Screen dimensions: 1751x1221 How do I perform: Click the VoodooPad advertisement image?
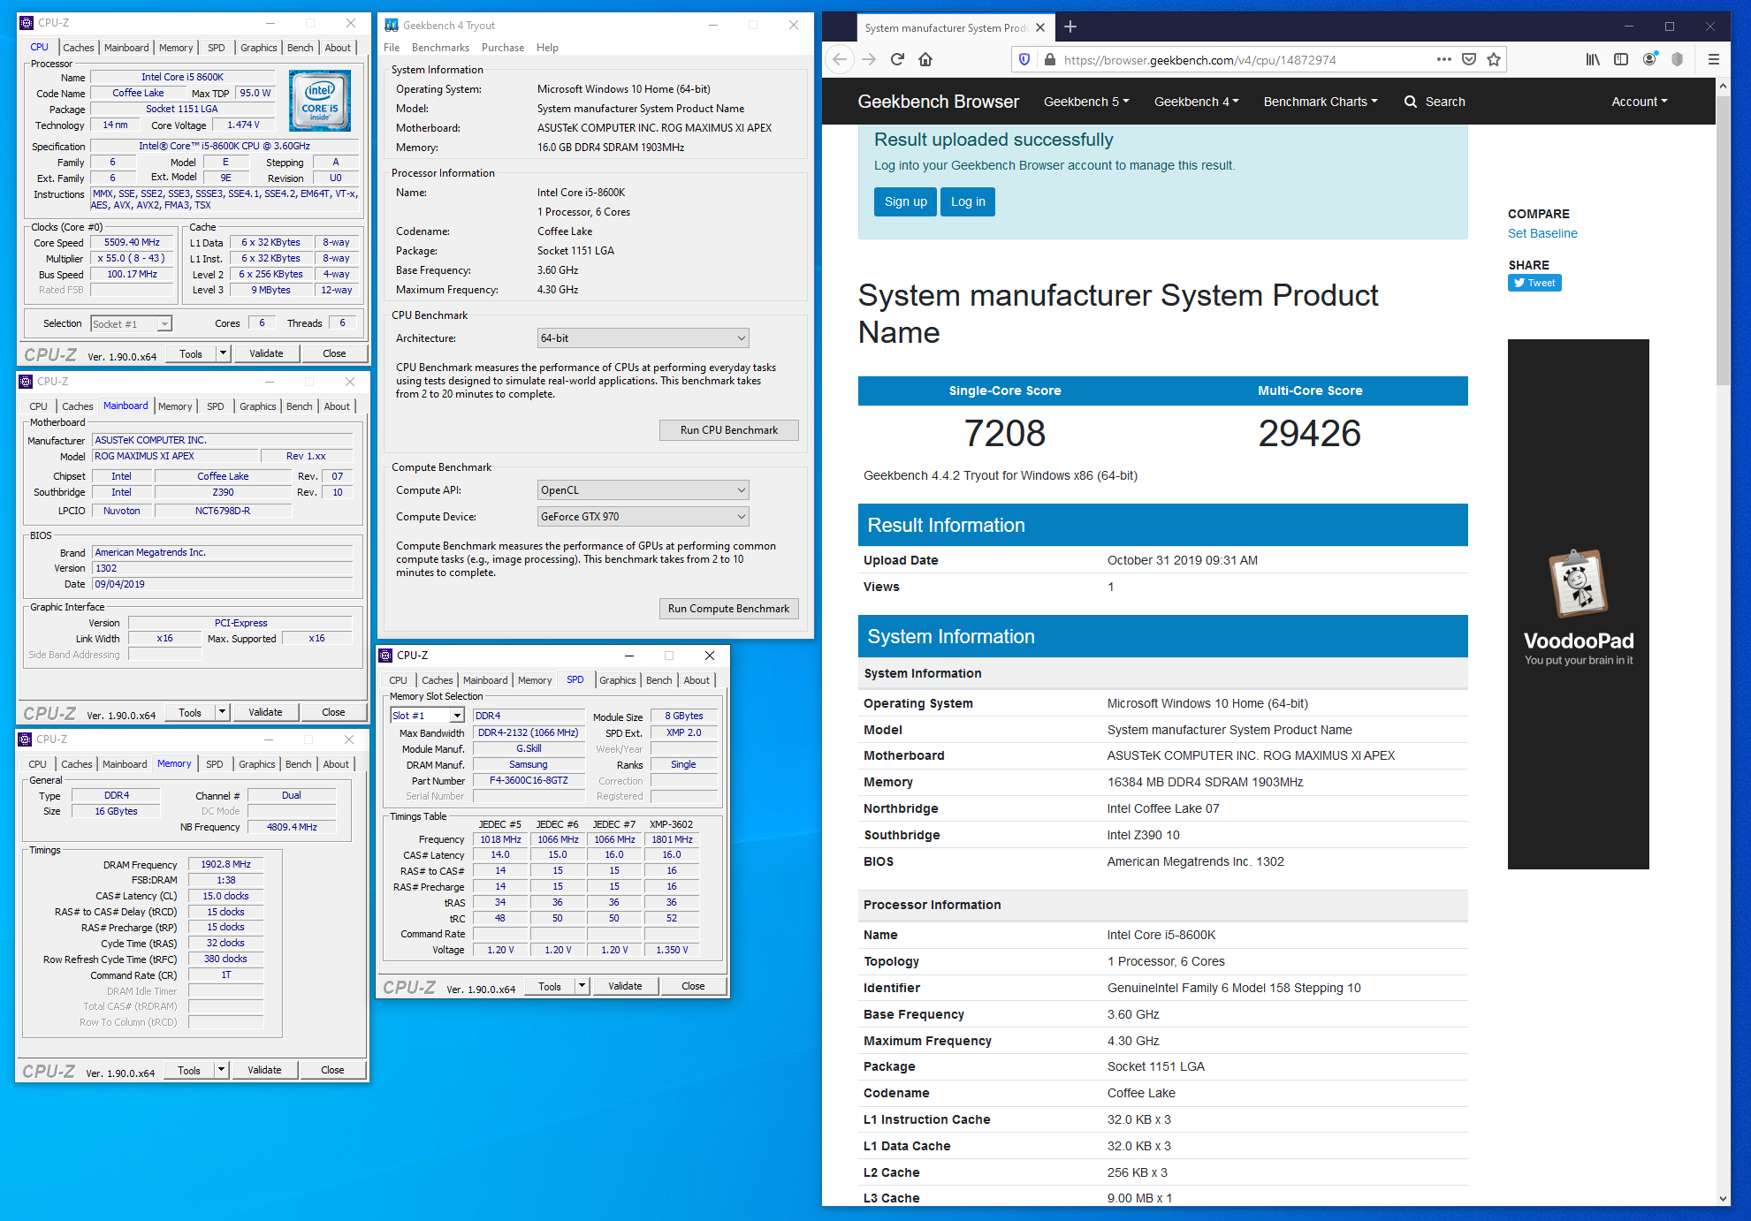point(1578,604)
